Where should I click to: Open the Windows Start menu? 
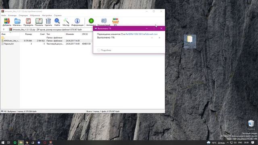pos(3,143)
